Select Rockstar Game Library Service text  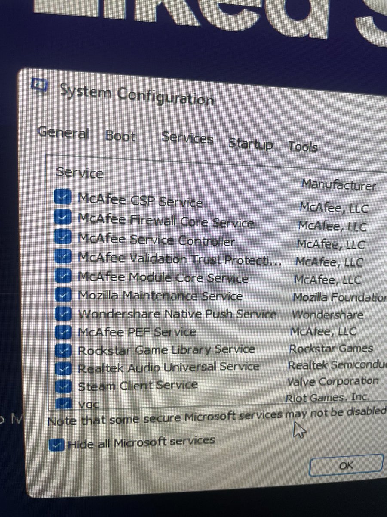click(166, 349)
